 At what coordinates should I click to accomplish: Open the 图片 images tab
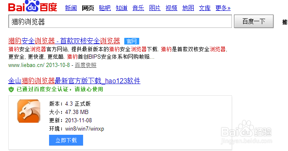(x=155, y=8)
